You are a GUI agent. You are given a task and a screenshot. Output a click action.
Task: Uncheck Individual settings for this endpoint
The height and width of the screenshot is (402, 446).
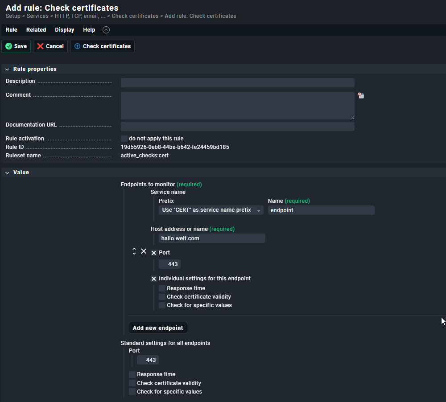pyautogui.click(x=154, y=279)
